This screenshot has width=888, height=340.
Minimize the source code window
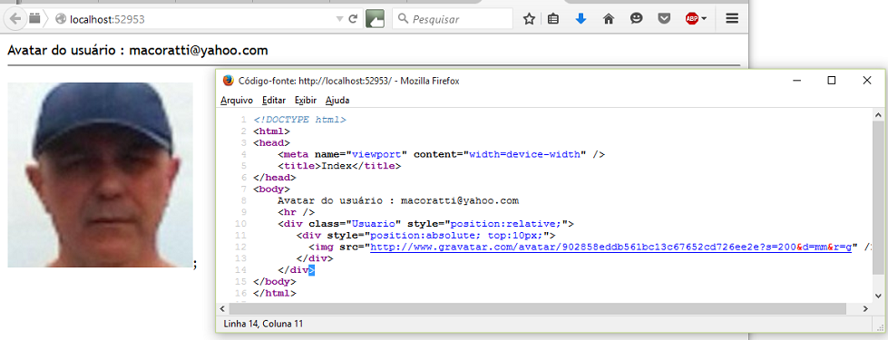[x=797, y=81]
